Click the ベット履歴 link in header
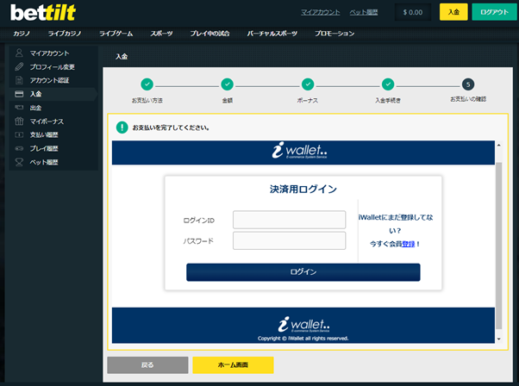Viewport: 519px width, 386px height. [x=364, y=12]
